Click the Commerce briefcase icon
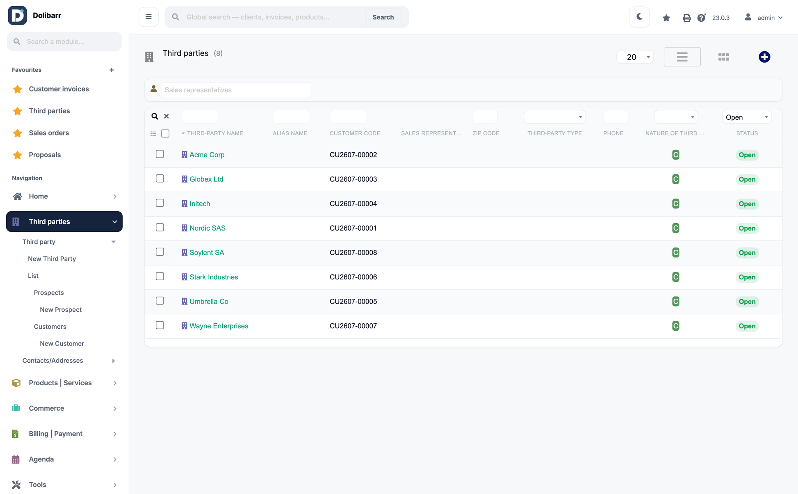The height and width of the screenshot is (494, 798). click(16, 408)
